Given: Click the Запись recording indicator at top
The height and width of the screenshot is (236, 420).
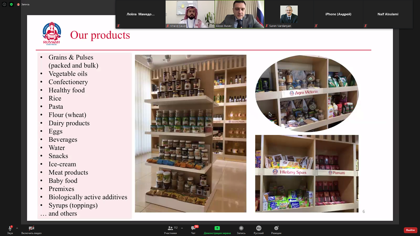Looking at the screenshot, I should tap(23, 4).
